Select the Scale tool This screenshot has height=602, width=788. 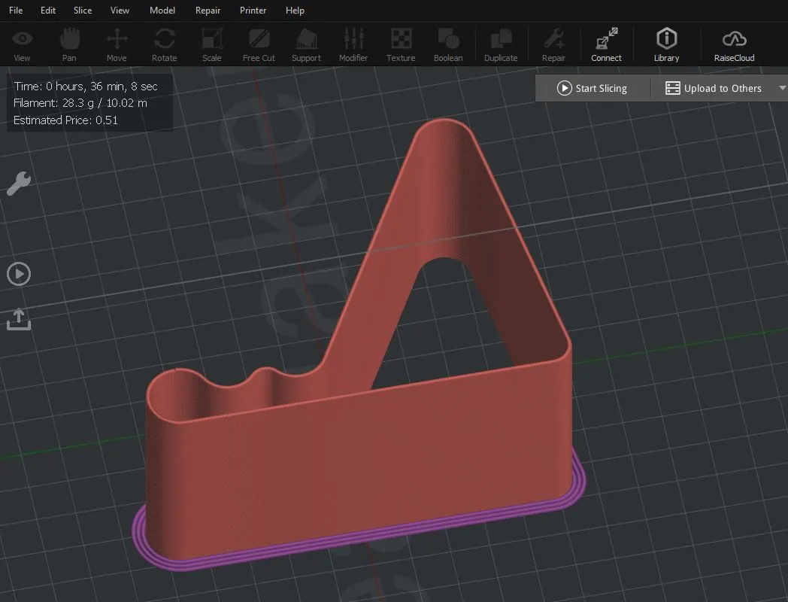(x=212, y=44)
